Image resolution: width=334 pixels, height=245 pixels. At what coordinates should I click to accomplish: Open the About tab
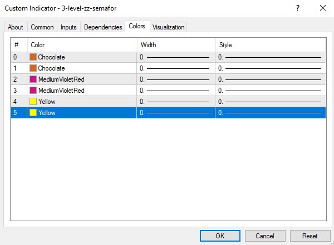(16, 27)
